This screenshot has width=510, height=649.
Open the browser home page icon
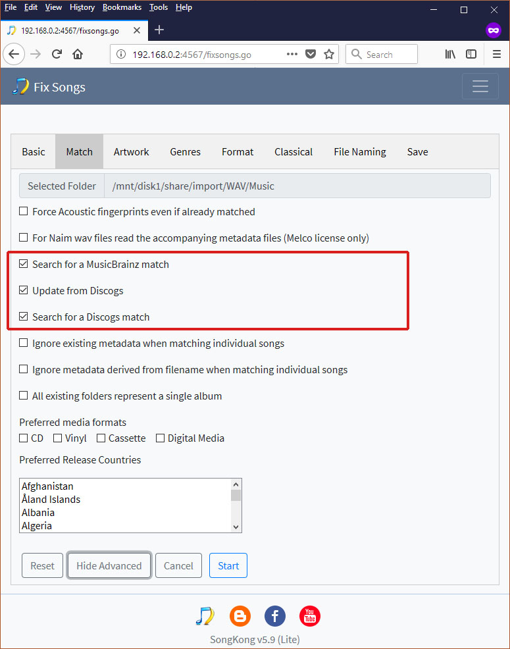(78, 54)
